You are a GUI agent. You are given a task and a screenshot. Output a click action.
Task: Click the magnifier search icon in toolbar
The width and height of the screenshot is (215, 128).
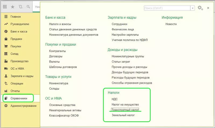tap(28, 6)
